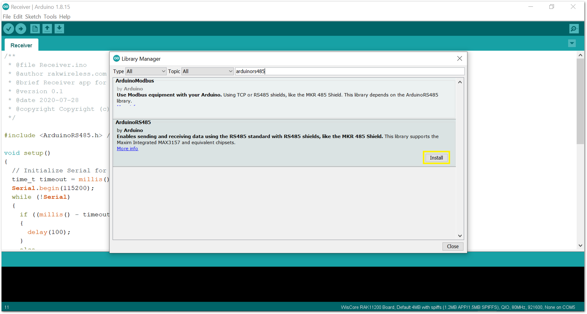
Task: Click the editor vertical scrollbar thumb
Action: pos(580,101)
